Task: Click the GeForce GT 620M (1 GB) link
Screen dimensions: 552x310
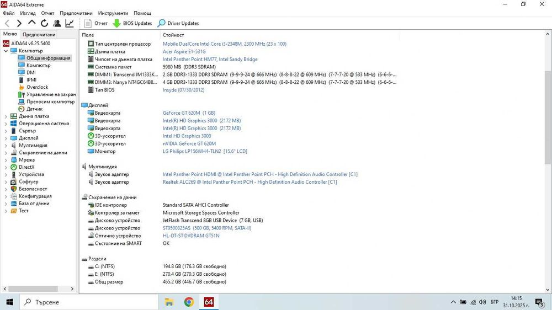Action: pyautogui.click(x=189, y=113)
